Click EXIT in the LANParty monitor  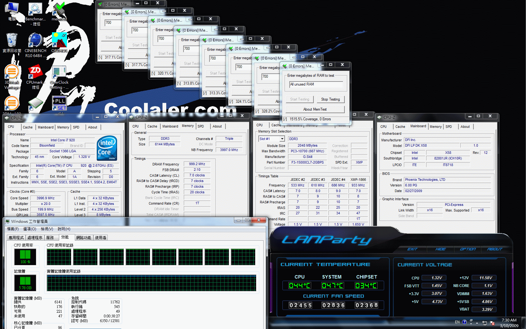(x=412, y=249)
